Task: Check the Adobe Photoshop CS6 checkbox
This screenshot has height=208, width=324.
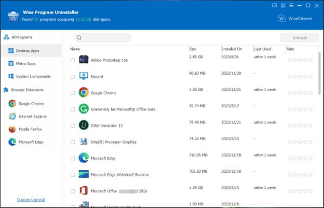Action: (x=73, y=60)
